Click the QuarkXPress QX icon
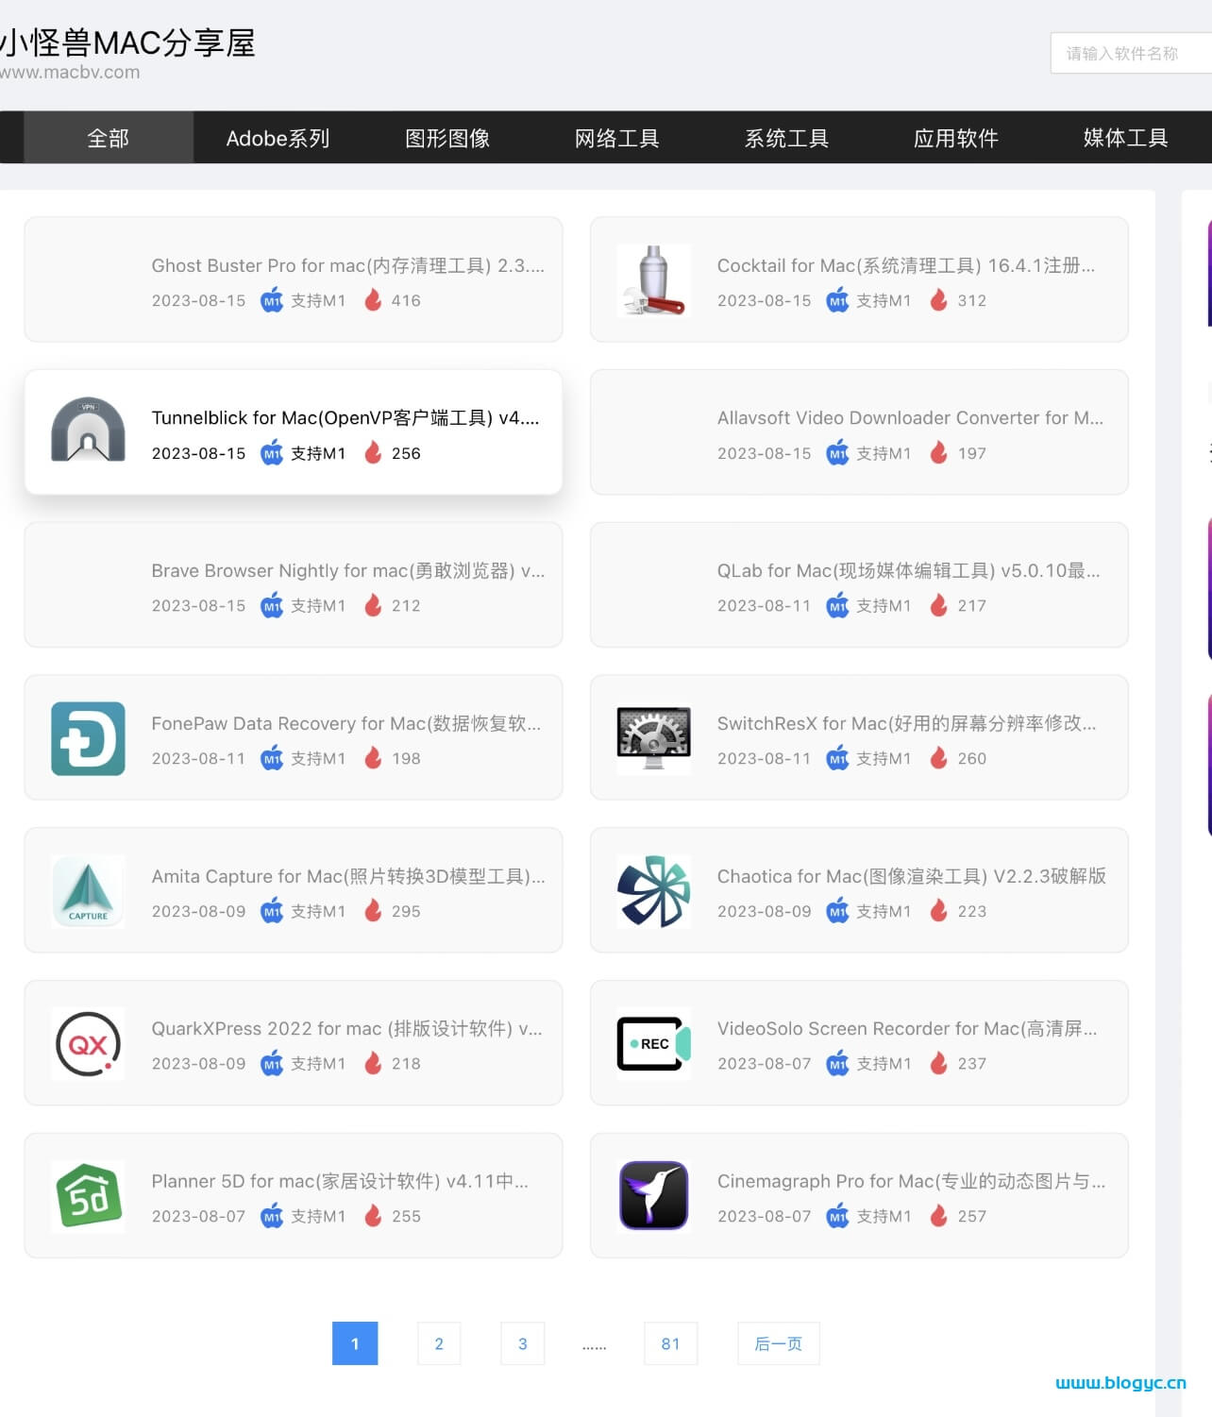Screen dimensions: 1212x1417 pyautogui.click(x=88, y=1044)
